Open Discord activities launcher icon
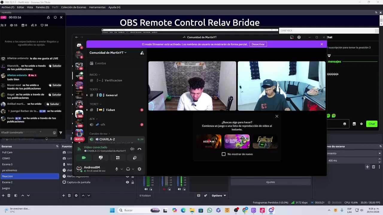The image size is (383, 215). click(118, 158)
